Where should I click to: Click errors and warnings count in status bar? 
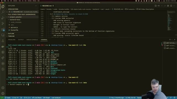pos(27,98)
